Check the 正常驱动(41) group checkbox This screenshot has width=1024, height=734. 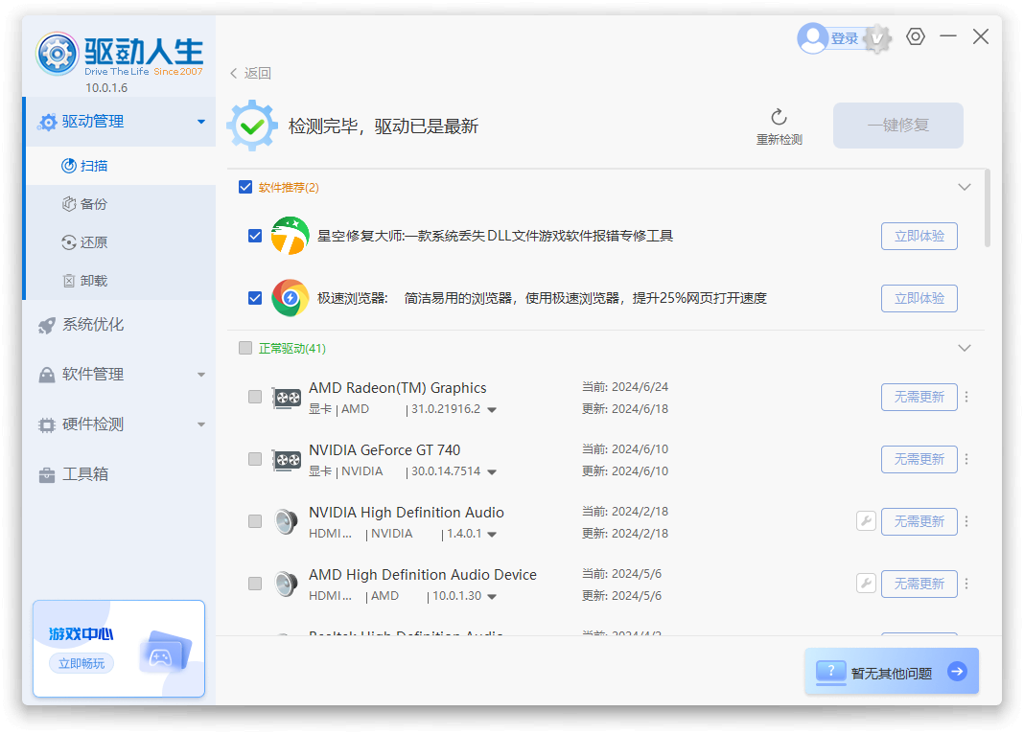click(245, 348)
